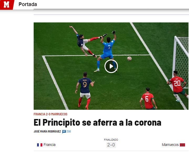Open the 398 comments count

69,131
